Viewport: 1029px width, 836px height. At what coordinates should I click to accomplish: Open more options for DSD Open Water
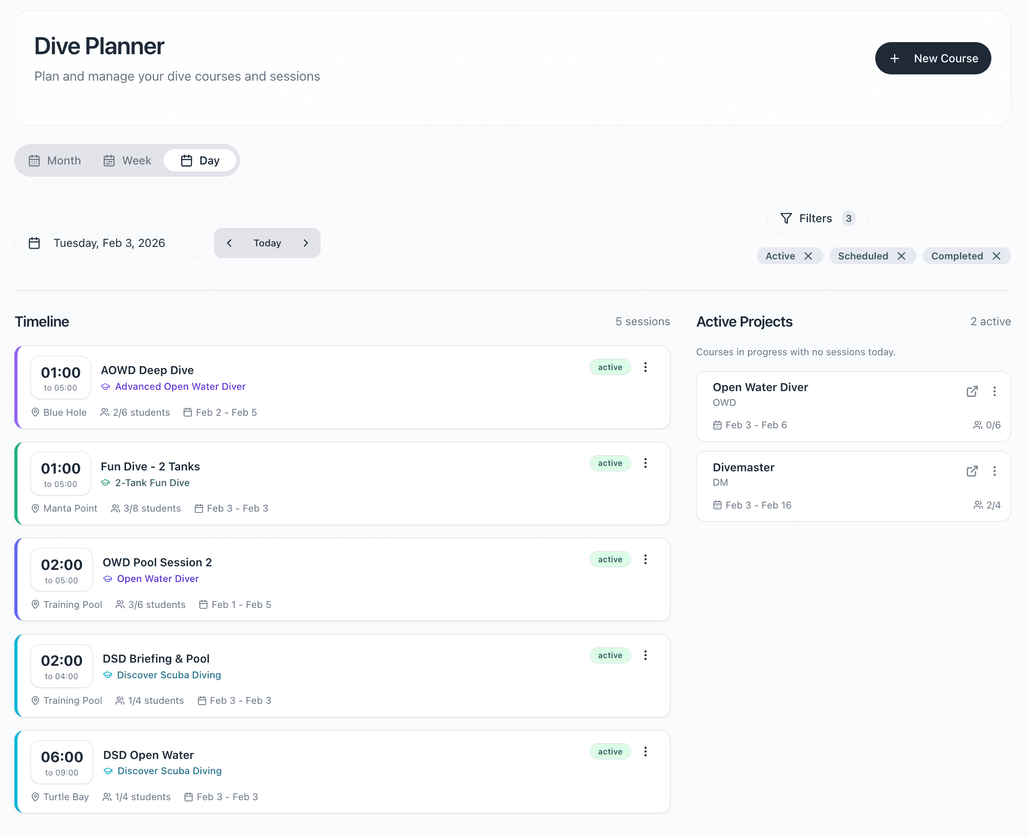pos(645,751)
